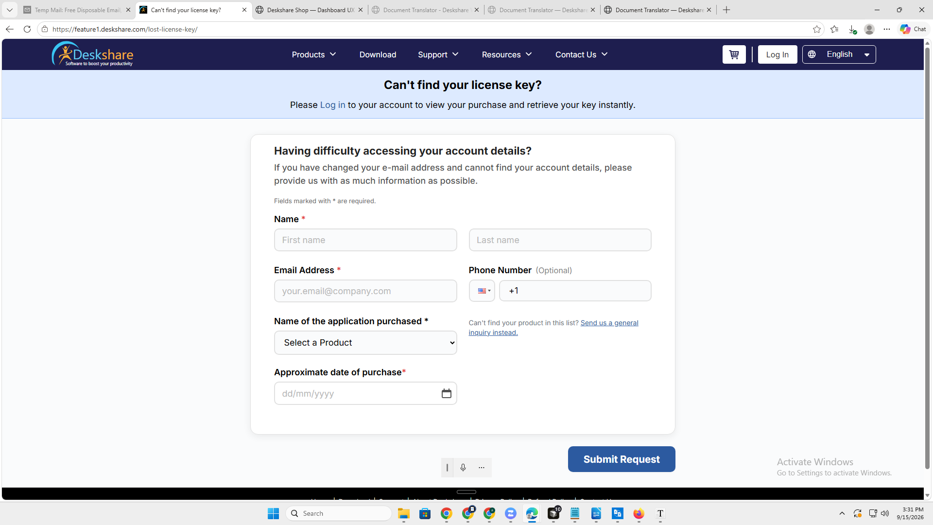Open the Download page in navbar

(x=378, y=54)
